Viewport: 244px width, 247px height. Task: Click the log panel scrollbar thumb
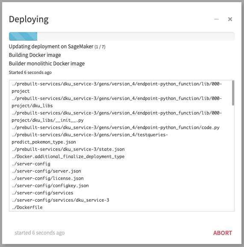233,93
